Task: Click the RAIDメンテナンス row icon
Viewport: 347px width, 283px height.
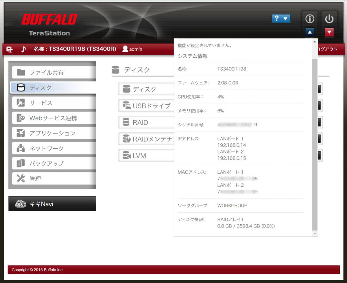Action: [126, 139]
